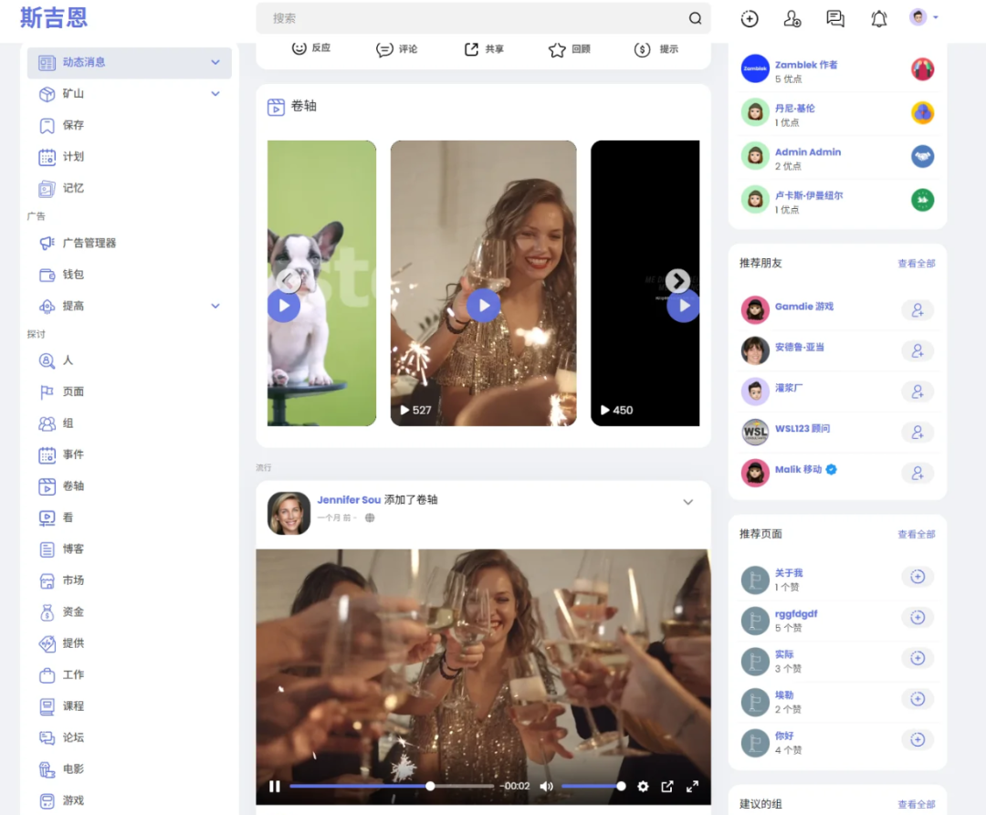Open Jennifer Sou profile link
Viewport: 986px width, 815px height.
349,499
